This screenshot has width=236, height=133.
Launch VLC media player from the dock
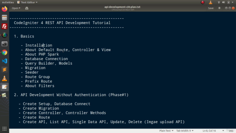pyautogui.click(x=4, y=78)
